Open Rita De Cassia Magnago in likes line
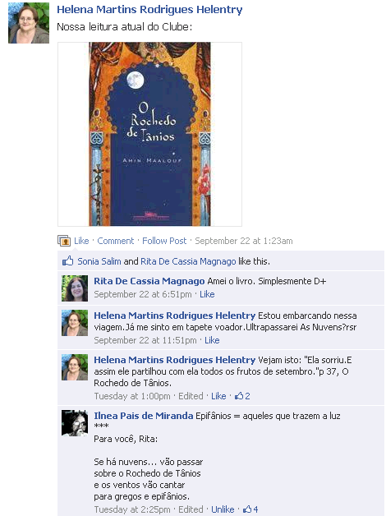This screenshot has width=386, height=516. (188, 261)
